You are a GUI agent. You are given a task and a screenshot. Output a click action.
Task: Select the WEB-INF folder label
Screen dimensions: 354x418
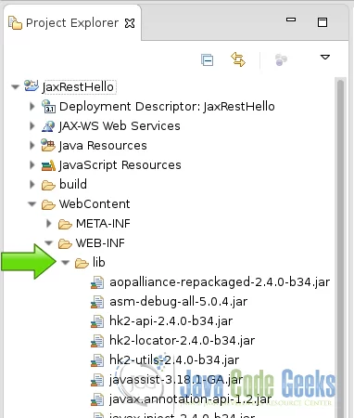click(x=100, y=243)
